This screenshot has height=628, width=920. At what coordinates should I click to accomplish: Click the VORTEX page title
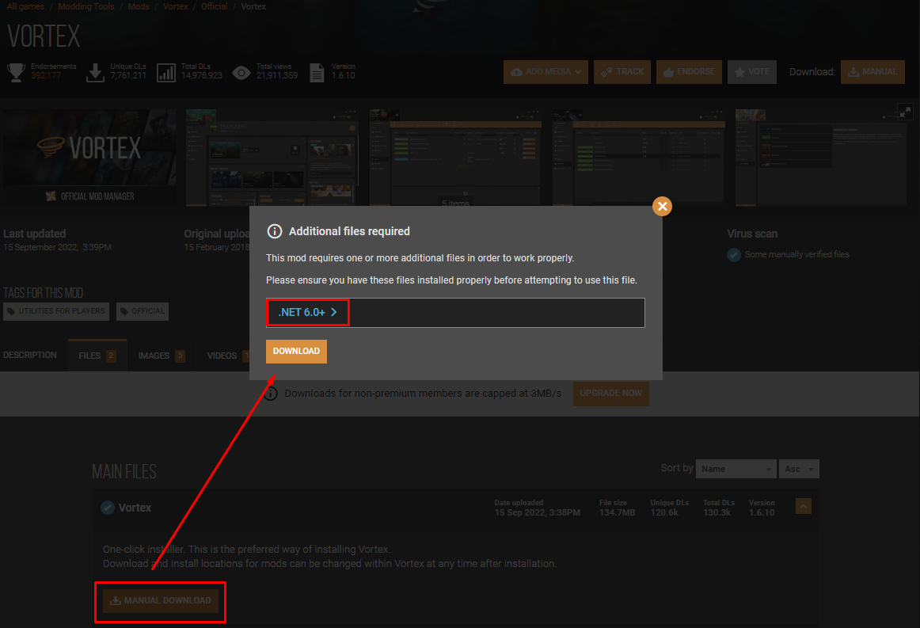(x=44, y=36)
